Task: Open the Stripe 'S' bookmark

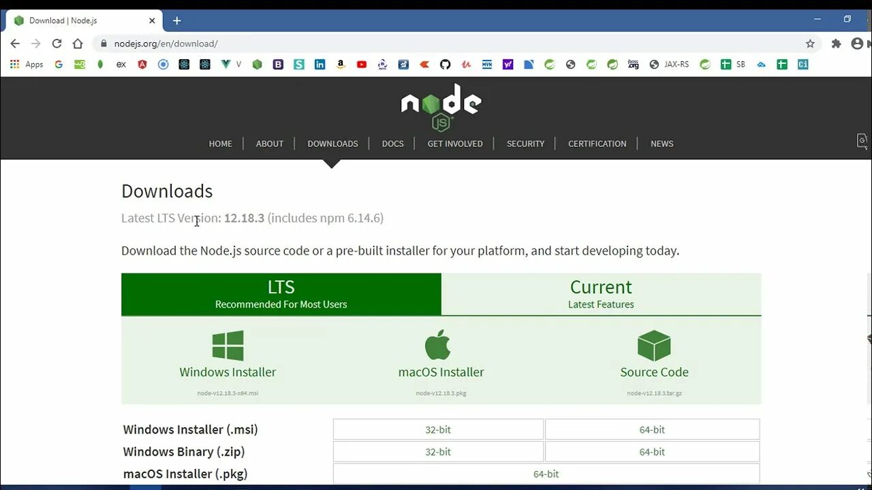Action: click(299, 65)
